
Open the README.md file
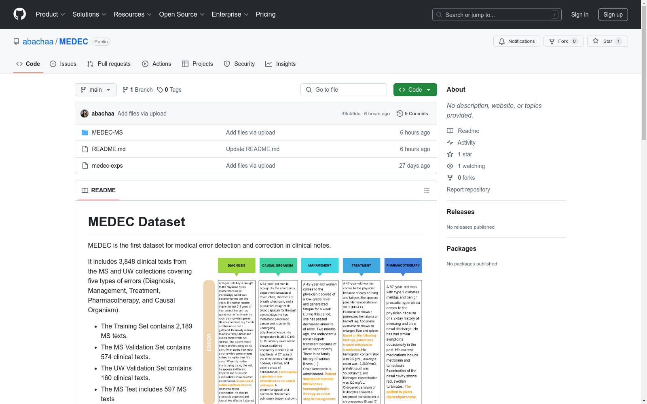109,149
